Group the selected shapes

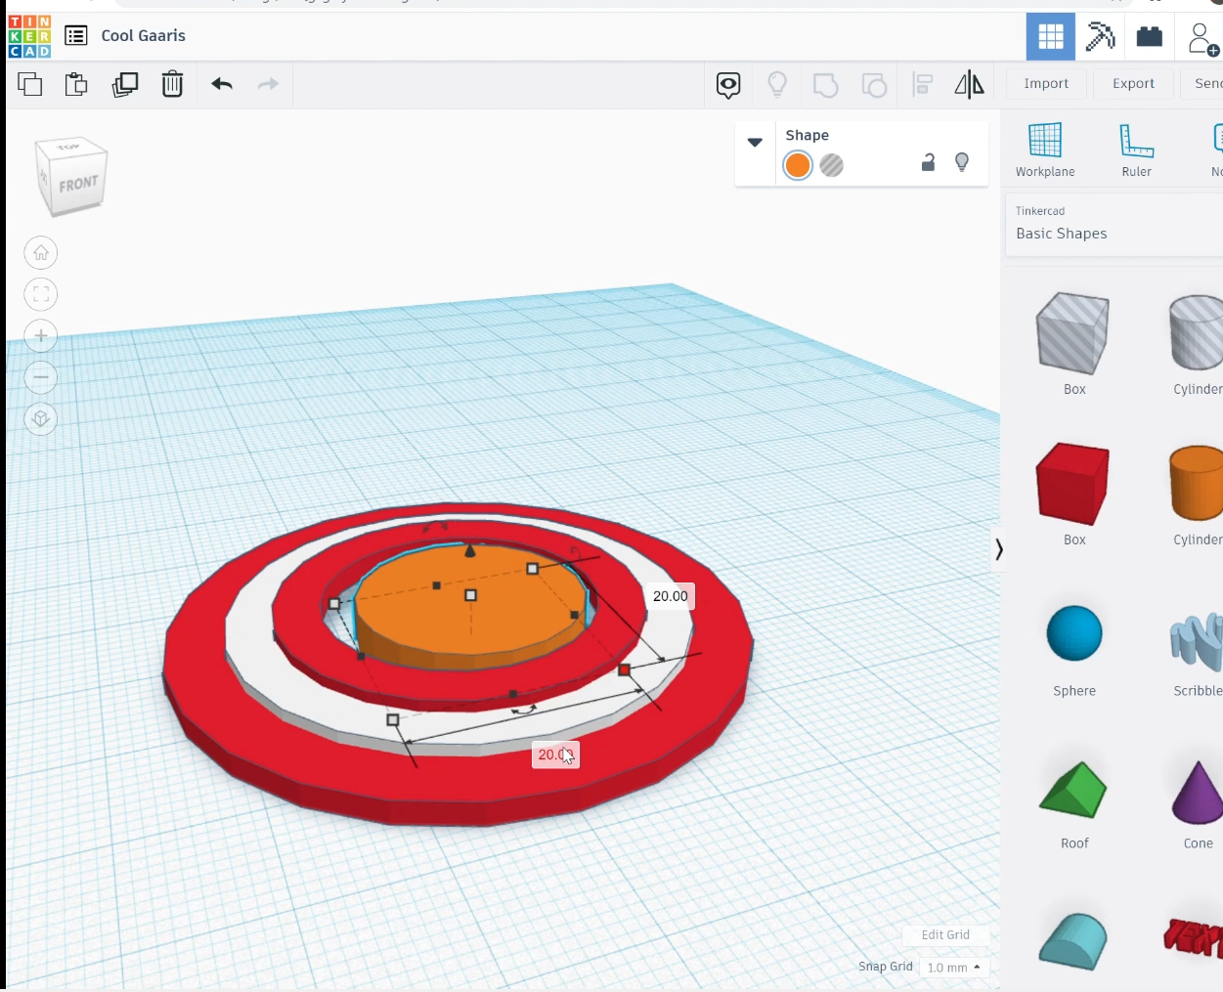(x=826, y=85)
